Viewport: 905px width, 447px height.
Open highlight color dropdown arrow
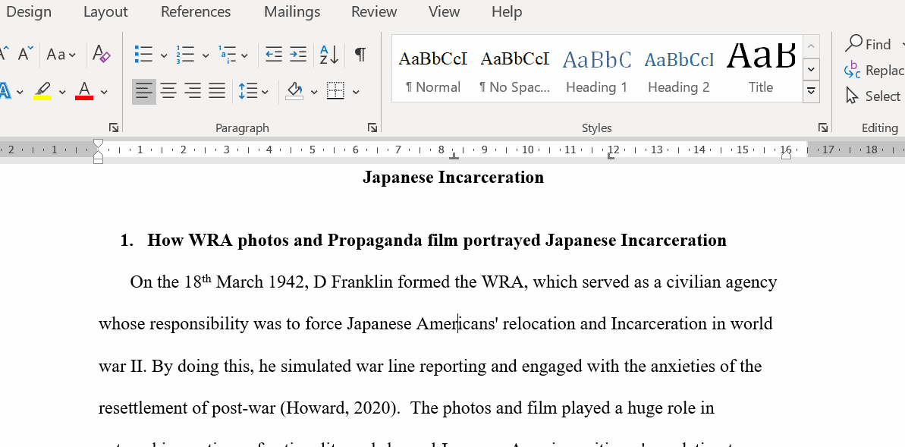(x=62, y=91)
